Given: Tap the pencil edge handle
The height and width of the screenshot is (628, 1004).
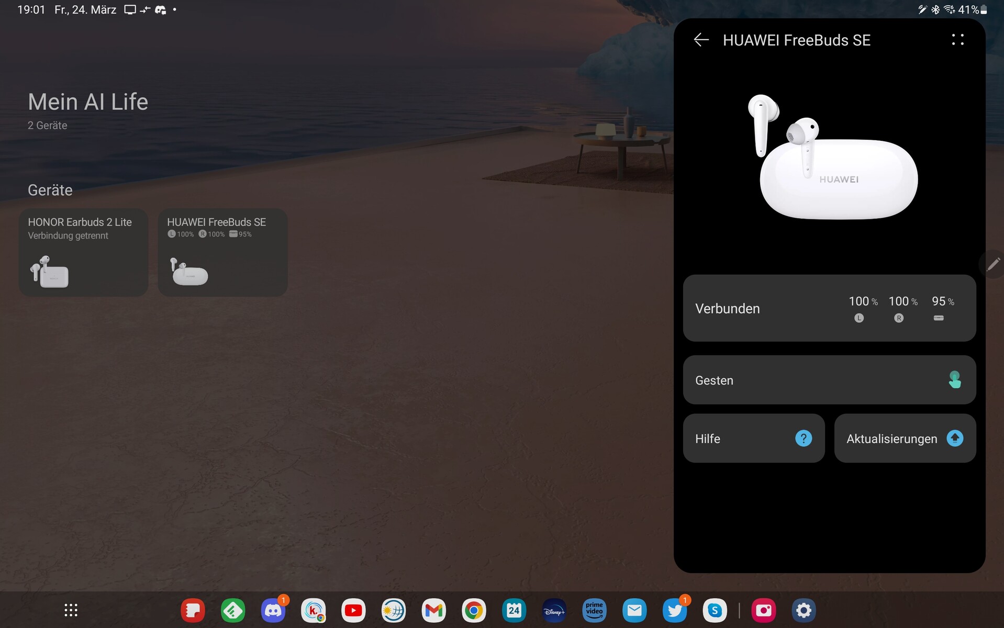Looking at the screenshot, I should click(992, 264).
